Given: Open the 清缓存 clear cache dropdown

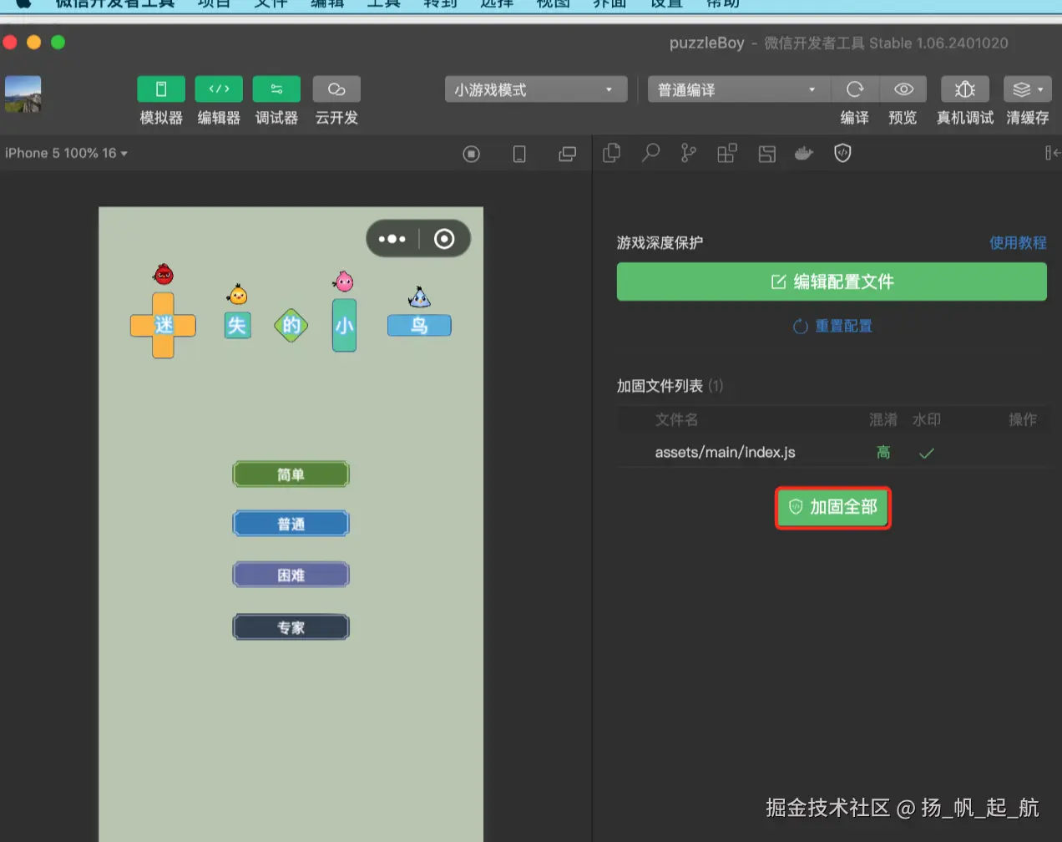Looking at the screenshot, I should (1027, 89).
